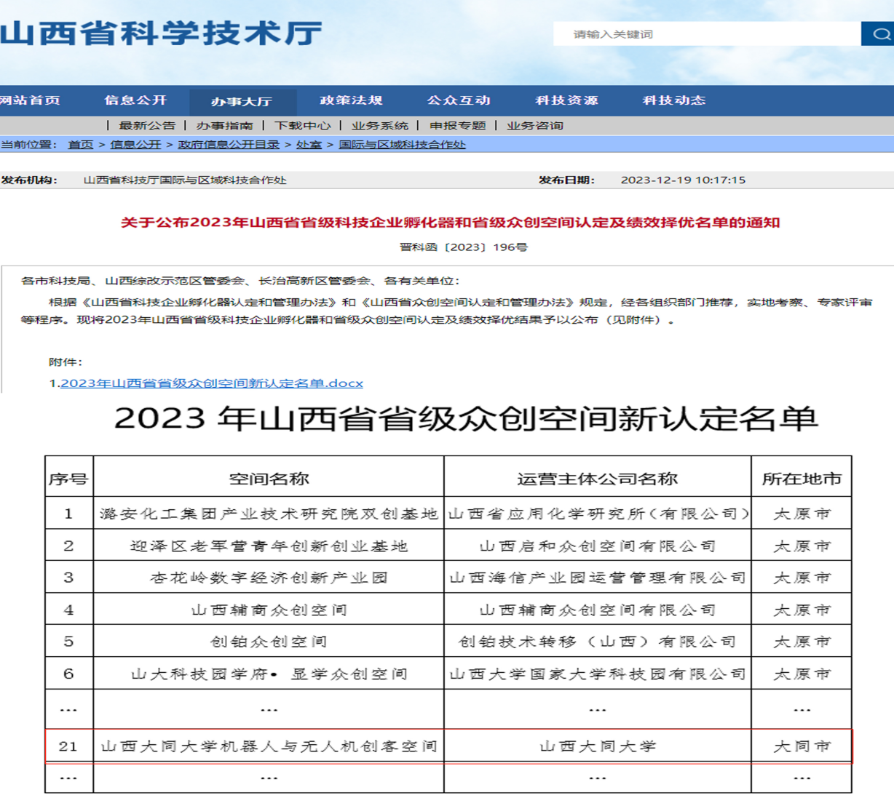
Task: Click the keyword search input field
Action: [x=705, y=34]
